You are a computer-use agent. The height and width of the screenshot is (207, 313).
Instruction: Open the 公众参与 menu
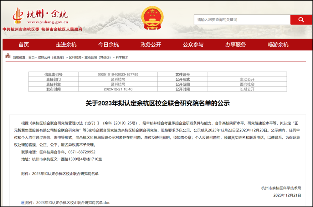pyautogui.click(x=193, y=44)
